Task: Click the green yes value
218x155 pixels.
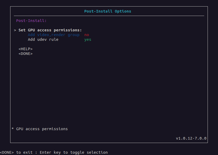Action: [88, 40]
